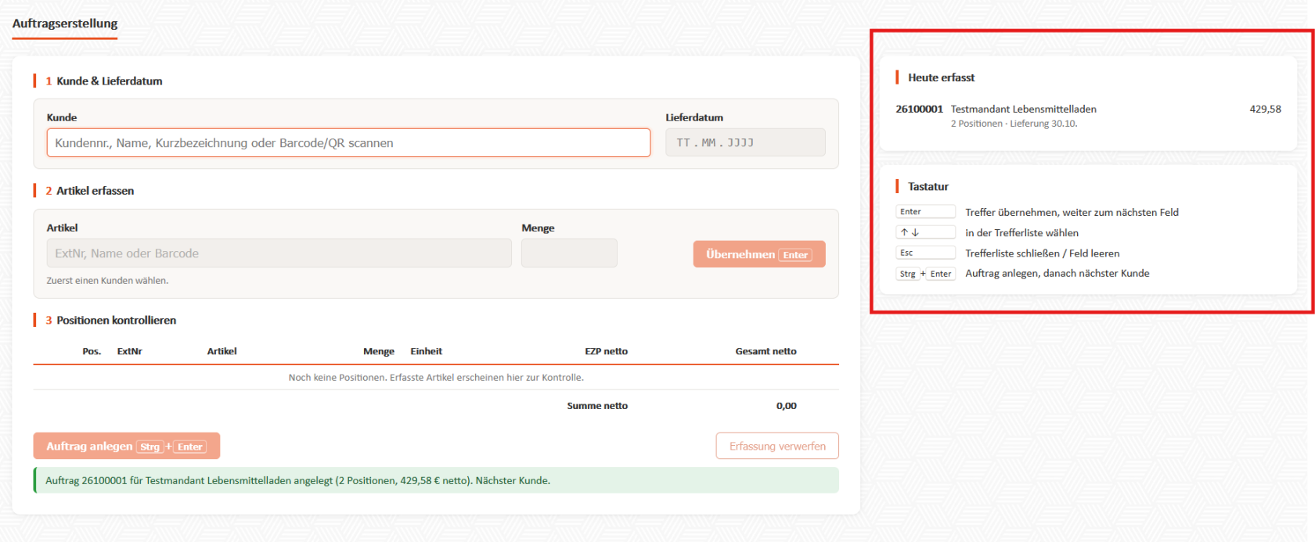Click the Gesamt netto column header
The width and height of the screenshot is (1315, 542).
(766, 351)
